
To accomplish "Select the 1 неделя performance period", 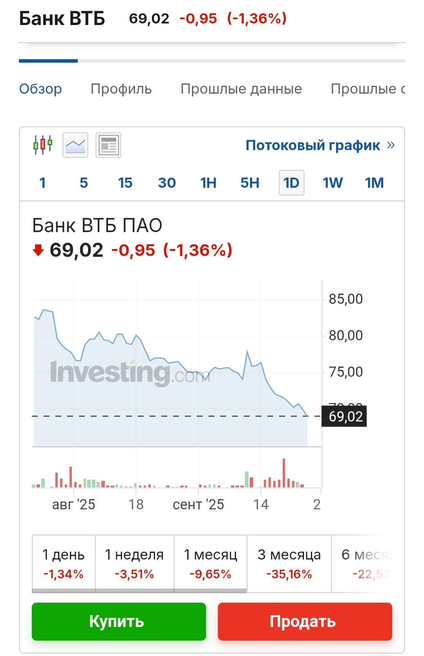I will click(x=134, y=563).
